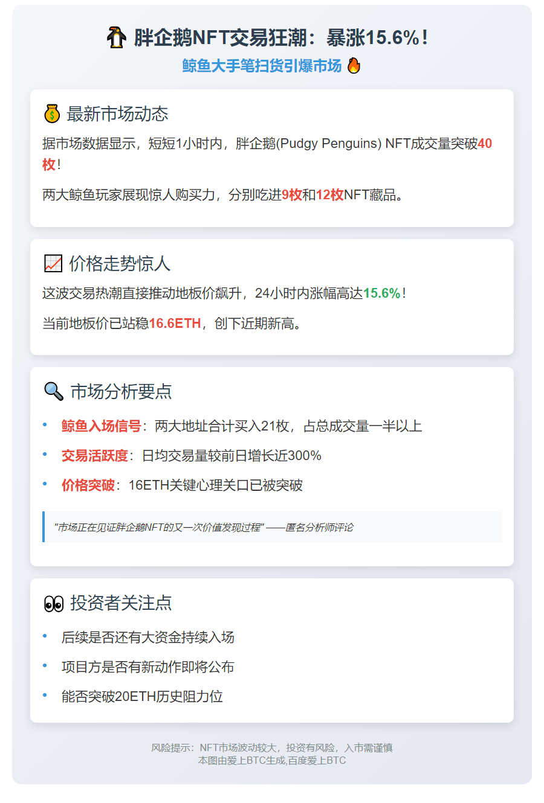The height and width of the screenshot is (803, 544).
Task: Click the red 鲸鱼入场信号 label
Action: 101,426
